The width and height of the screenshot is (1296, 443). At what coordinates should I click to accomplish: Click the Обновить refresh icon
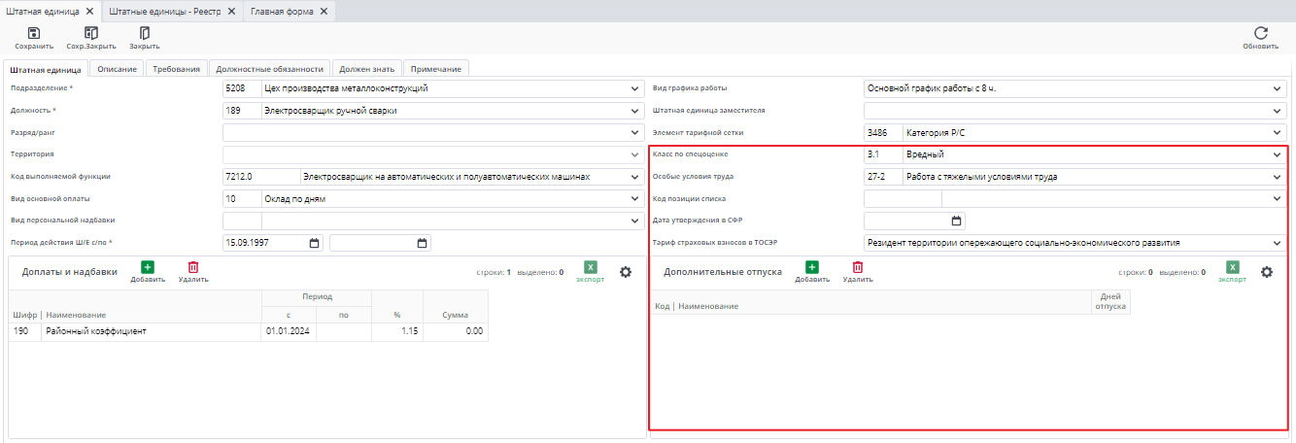click(x=1261, y=34)
